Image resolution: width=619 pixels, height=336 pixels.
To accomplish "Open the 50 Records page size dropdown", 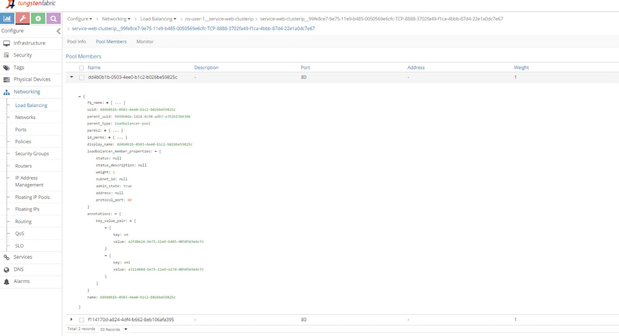I will [x=114, y=329].
